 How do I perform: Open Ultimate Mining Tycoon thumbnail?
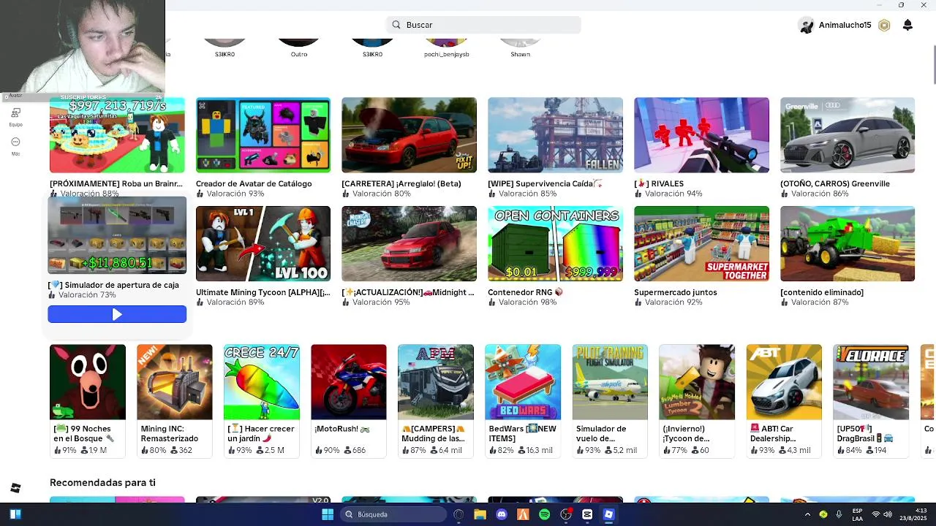click(263, 243)
